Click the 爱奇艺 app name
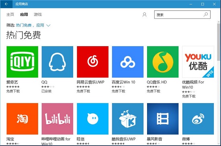 coord(12,82)
